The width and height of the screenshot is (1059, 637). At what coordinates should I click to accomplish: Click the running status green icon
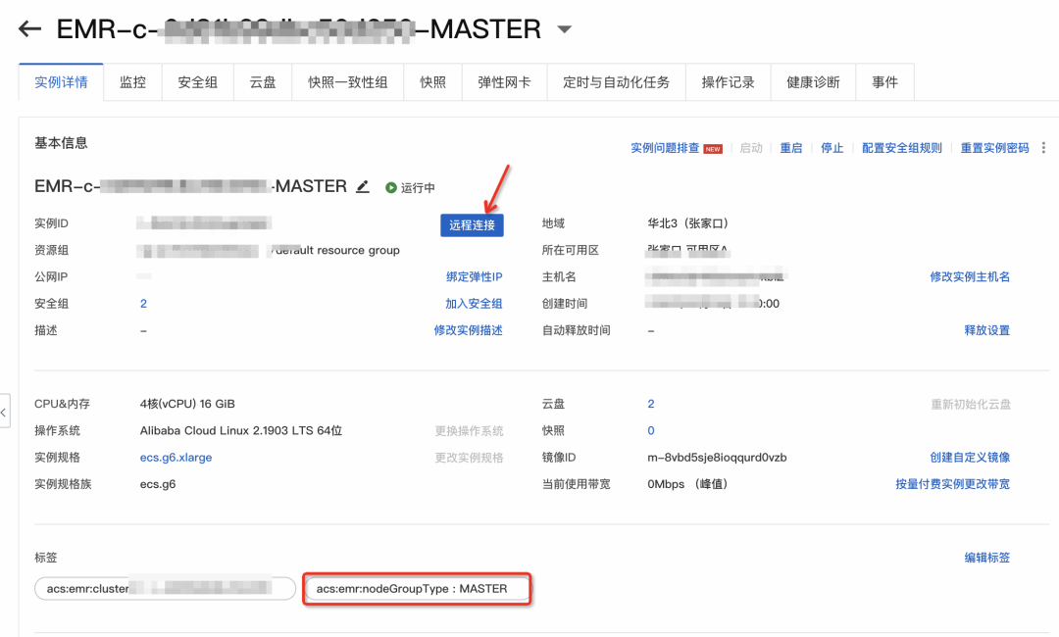(391, 187)
